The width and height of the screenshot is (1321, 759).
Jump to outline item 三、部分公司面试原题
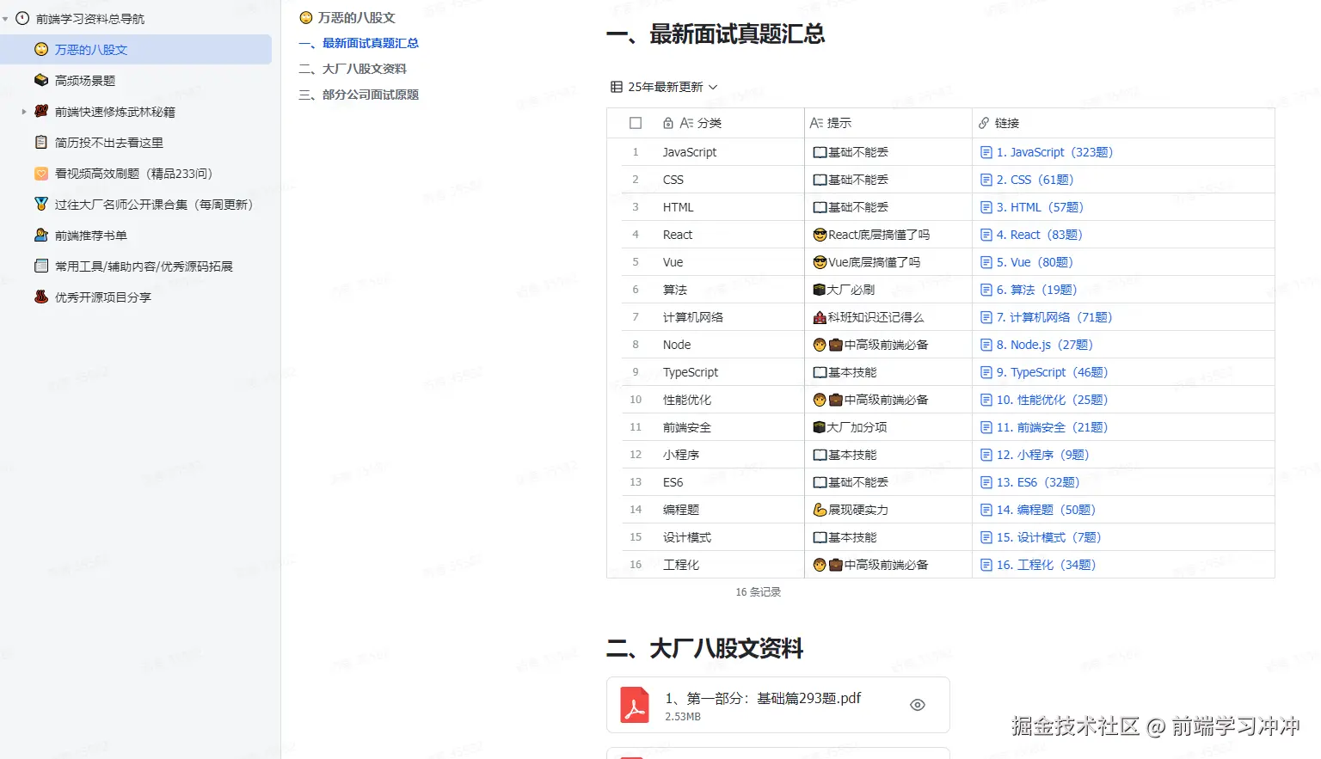[359, 95]
